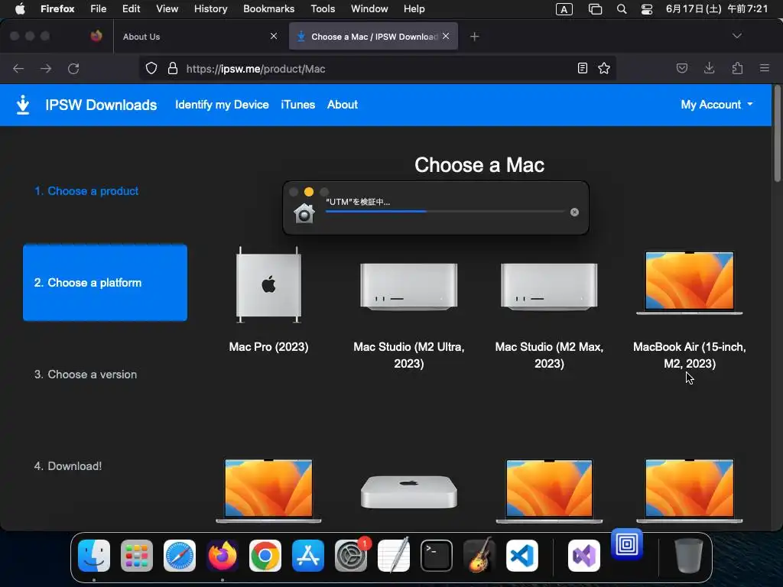The height and width of the screenshot is (587, 783).
Task: Open a new tab with plus button
Action: point(474,37)
